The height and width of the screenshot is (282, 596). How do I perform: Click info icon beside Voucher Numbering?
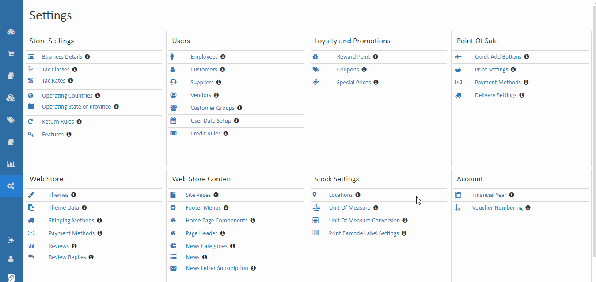(x=528, y=208)
